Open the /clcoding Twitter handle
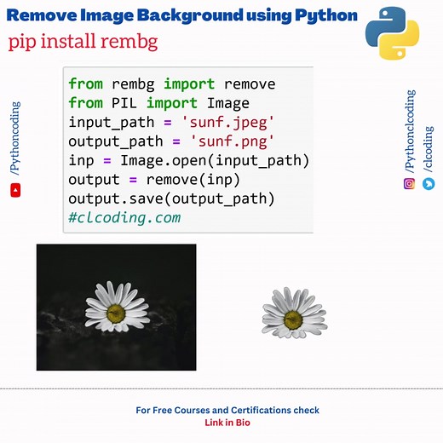This screenshot has height=443, width=443. tap(429, 149)
